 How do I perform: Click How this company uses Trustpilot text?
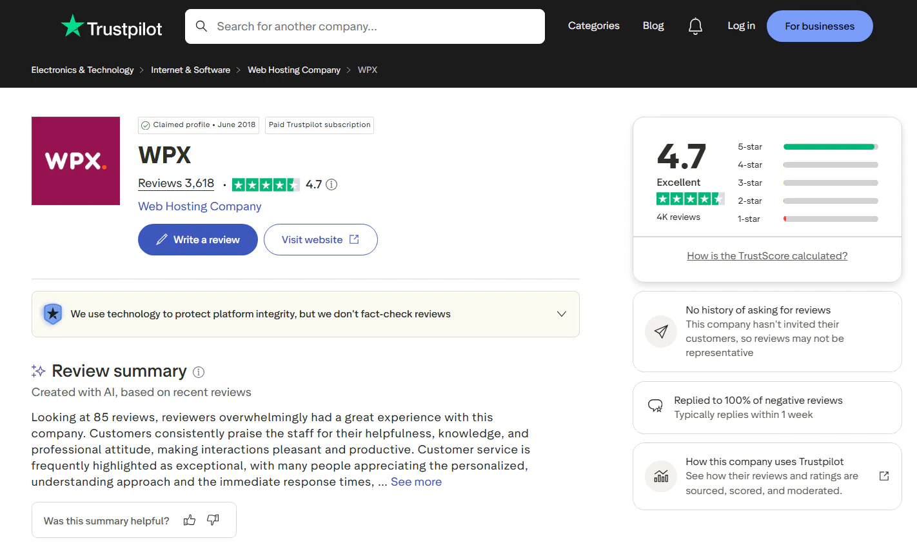click(765, 462)
